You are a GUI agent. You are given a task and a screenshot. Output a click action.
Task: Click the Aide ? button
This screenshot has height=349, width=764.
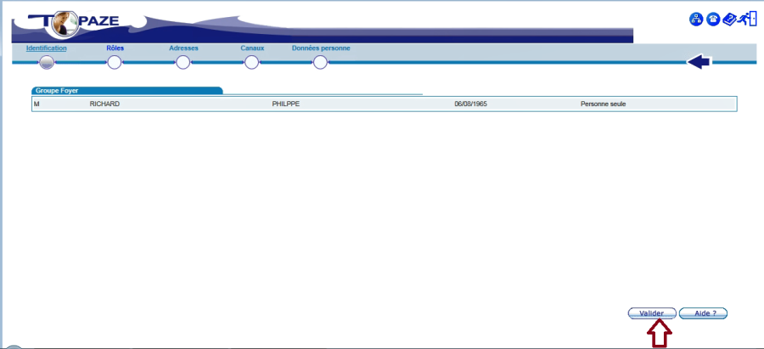tap(704, 313)
